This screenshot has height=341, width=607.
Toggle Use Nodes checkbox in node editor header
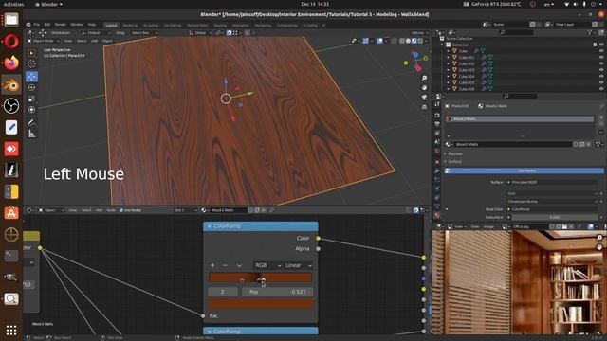pyautogui.click(x=121, y=210)
